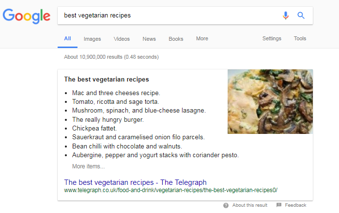Viewport: 339px width, 213px height.
Task: Switch to the Images tab
Action: [x=92, y=39]
